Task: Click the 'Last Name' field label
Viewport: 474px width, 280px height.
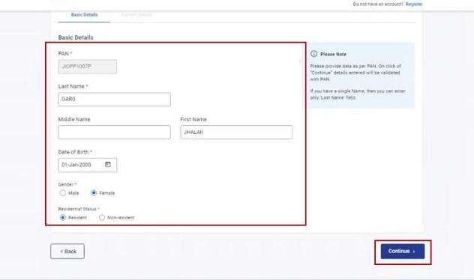Action: pos(73,86)
